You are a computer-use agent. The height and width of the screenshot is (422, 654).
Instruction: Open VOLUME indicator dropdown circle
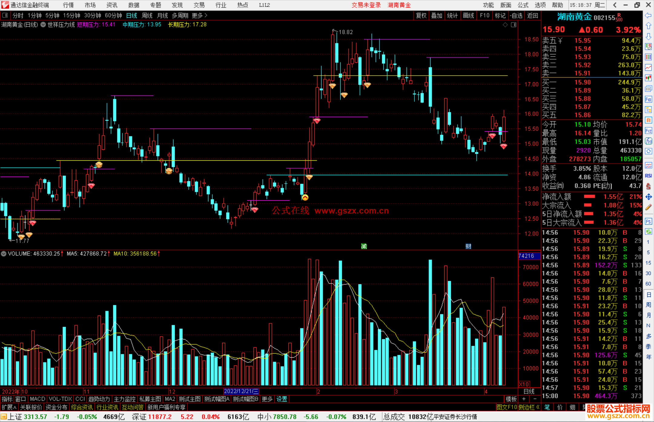4,254
